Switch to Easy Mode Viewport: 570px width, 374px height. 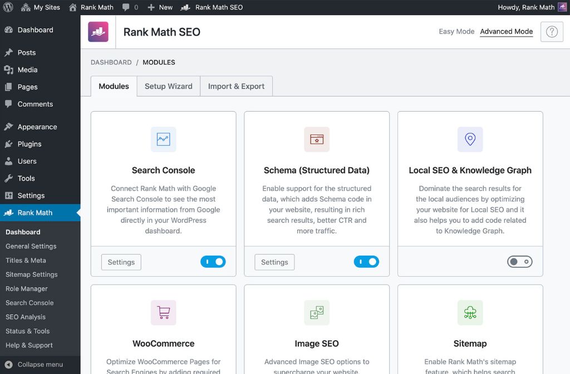pyautogui.click(x=456, y=32)
